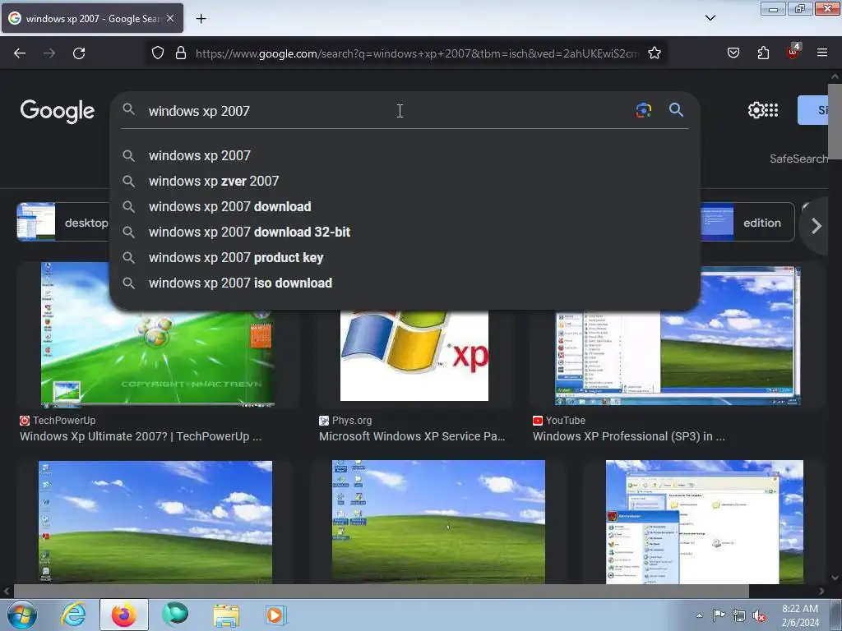
Task: Click the blue magnifier search button
Action: pyautogui.click(x=676, y=110)
